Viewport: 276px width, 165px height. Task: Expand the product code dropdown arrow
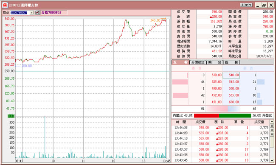[32, 13]
